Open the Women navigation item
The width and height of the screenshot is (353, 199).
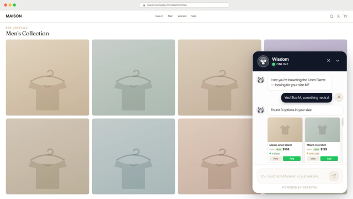(182, 16)
